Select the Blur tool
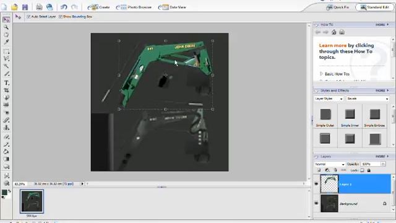This screenshot has width=396, height=223. click(6, 175)
